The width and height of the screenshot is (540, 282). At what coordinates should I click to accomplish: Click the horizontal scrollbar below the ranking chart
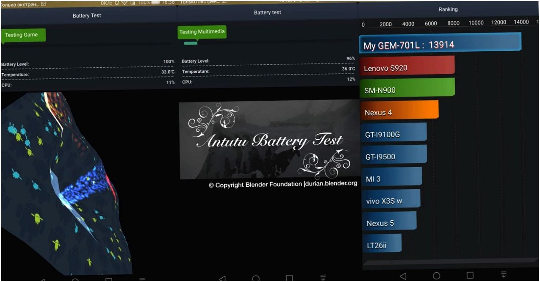(450, 262)
